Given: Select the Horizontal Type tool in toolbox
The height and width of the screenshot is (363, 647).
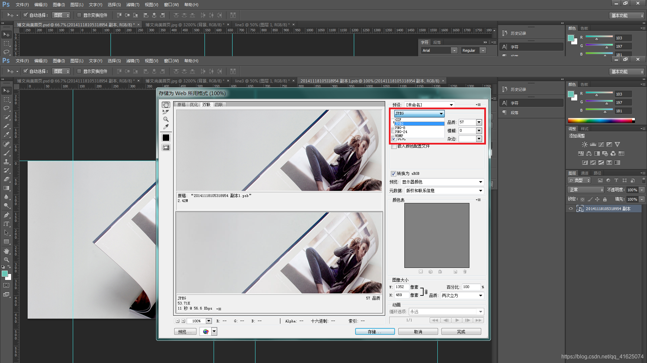Looking at the screenshot, I should tap(6, 224).
